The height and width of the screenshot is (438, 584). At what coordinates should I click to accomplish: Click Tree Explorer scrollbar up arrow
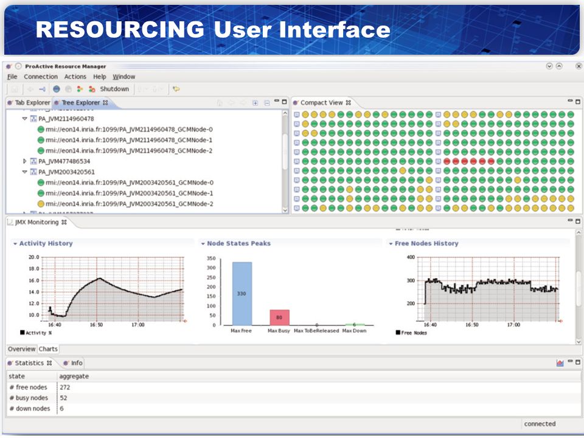coord(285,113)
